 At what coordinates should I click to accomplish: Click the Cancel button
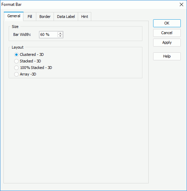(x=167, y=33)
